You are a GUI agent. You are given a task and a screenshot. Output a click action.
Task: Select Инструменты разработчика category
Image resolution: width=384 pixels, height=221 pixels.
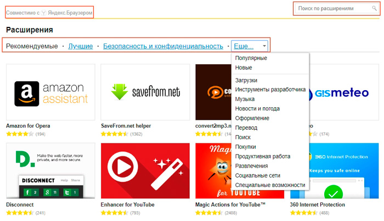tap(270, 90)
